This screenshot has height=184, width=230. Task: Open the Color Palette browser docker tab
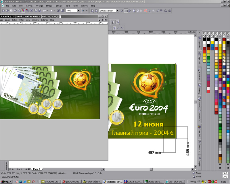[x=199, y=131]
